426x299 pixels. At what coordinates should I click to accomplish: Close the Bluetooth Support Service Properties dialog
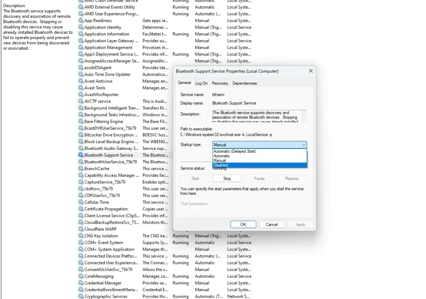[311, 71]
